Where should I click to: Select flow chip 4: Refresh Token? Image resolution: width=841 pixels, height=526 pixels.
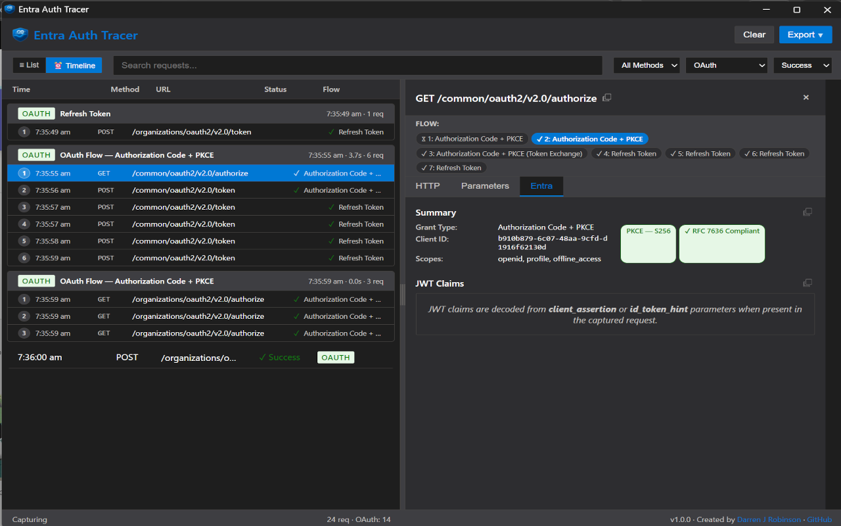click(626, 153)
